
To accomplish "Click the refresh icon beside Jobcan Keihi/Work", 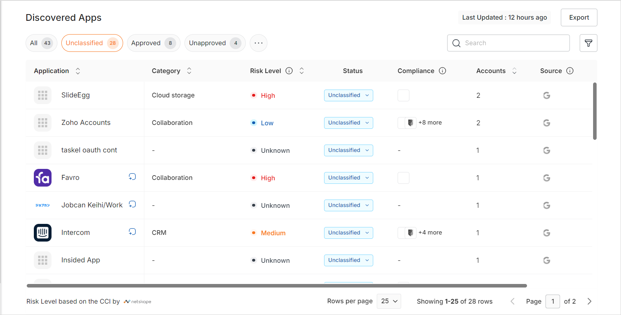I will (132, 204).
